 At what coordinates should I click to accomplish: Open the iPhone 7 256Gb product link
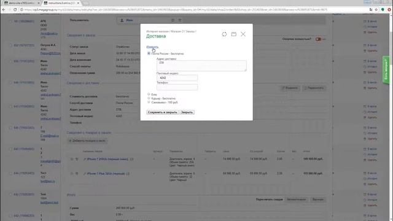click(107, 159)
